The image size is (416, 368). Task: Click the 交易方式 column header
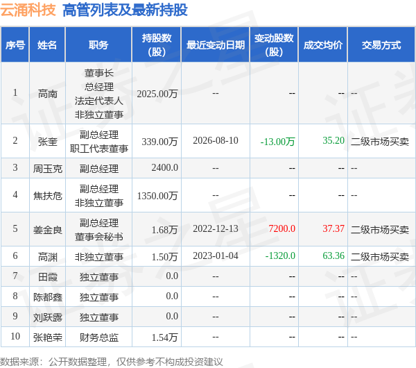381,44
